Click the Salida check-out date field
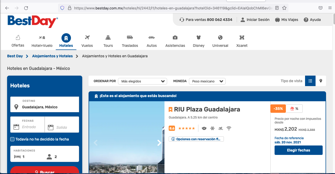The width and height of the screenshot is (335, 174). (62, 125)
